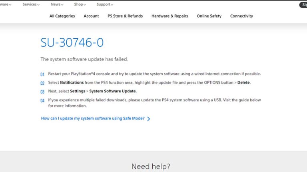Open the Support dropdown menu

(x=105, y=4)
